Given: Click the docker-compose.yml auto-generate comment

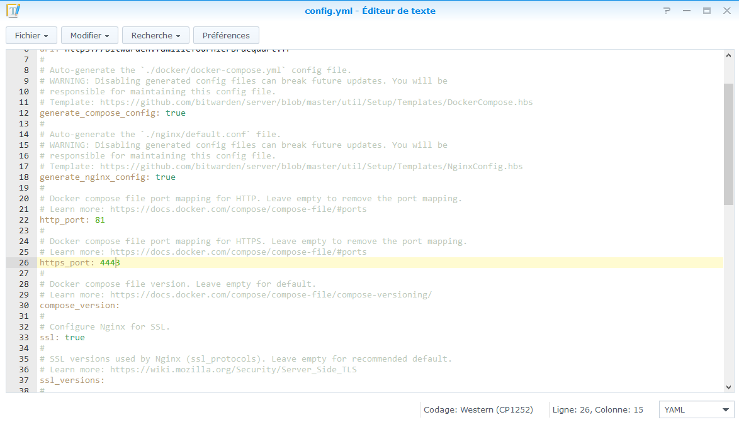Looking at the screenshot, I should 195,70.
